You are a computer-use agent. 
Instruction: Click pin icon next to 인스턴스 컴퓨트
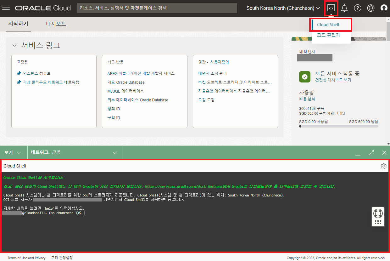[19, 73]
